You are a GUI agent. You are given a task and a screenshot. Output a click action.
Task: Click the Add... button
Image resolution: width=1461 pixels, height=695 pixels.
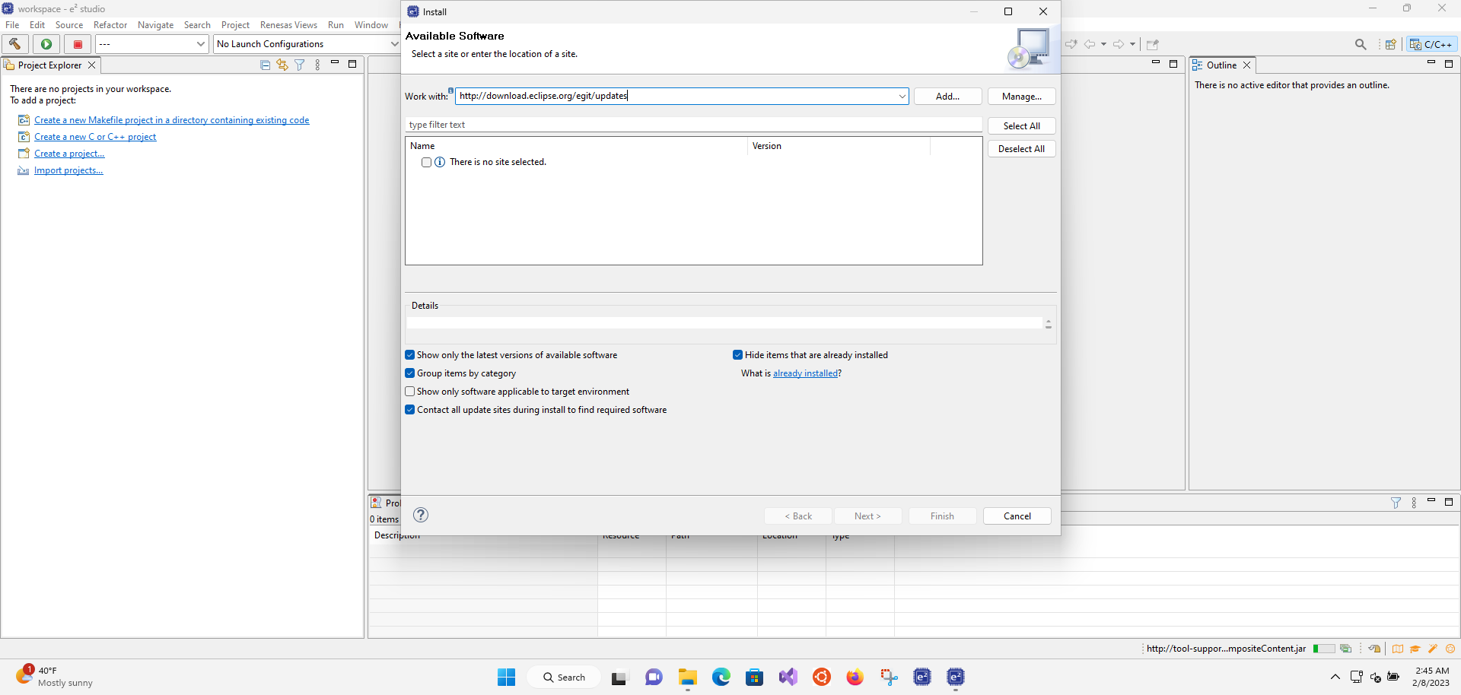[947, 97]
